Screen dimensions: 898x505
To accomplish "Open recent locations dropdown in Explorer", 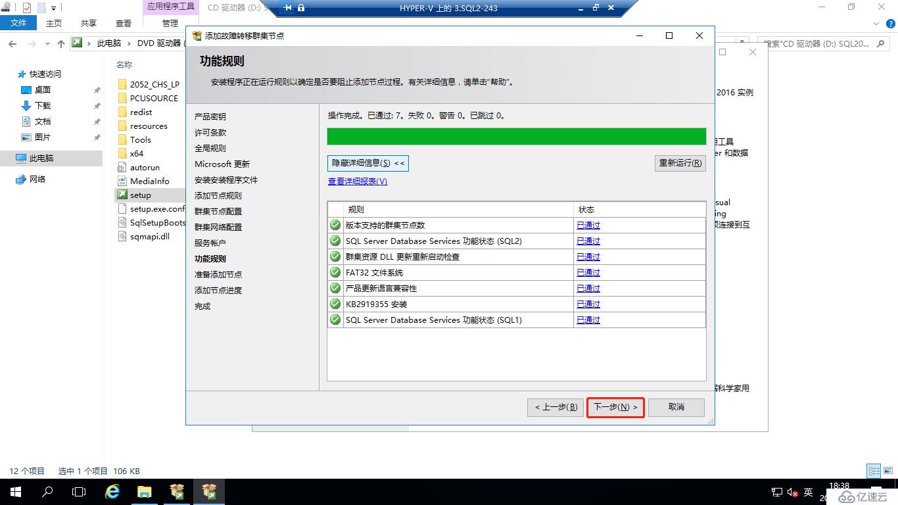I will click(48, 44).
